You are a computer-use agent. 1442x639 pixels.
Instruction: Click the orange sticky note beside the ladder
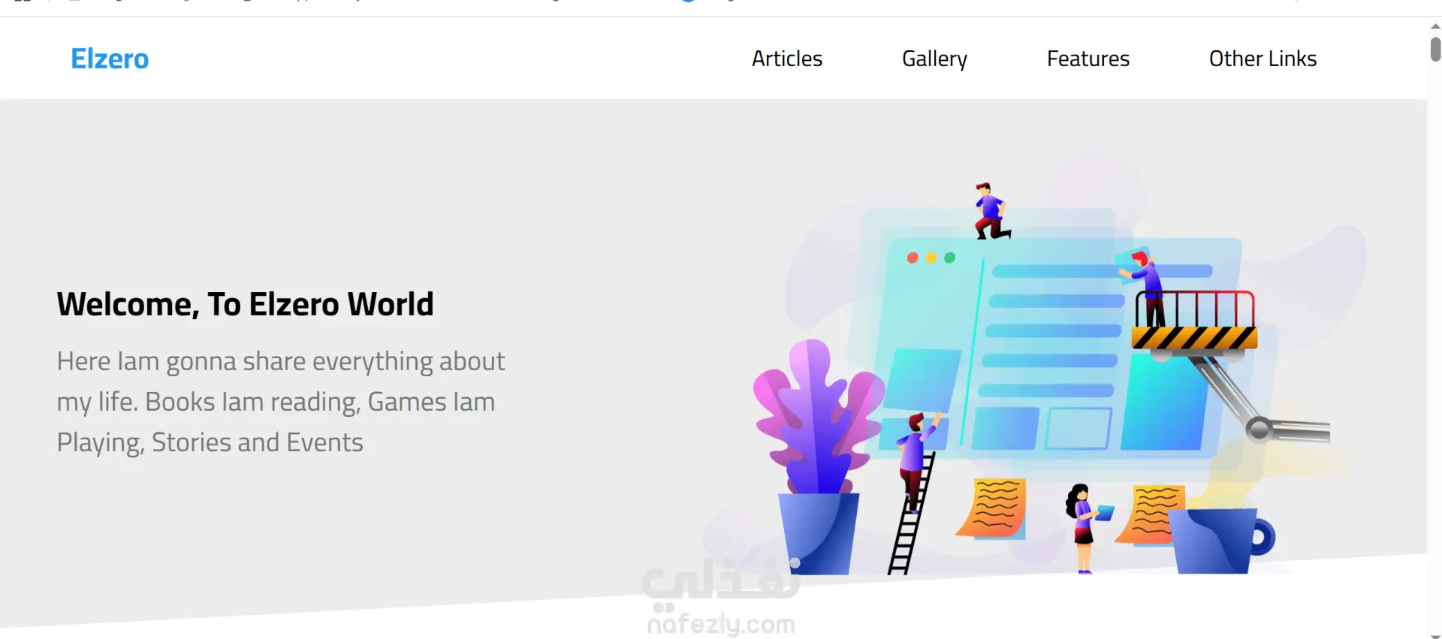(x=992, y=508)
